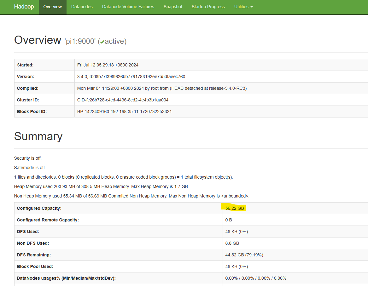Click the Cluster ID: row label
The image size is (368, 286).
(28, 100)
